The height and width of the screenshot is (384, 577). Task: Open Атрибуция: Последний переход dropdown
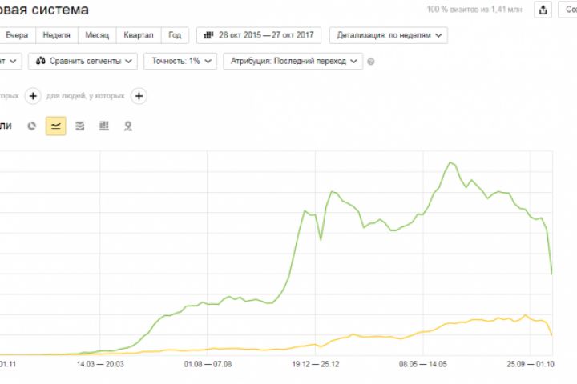(x=293, y=61)
